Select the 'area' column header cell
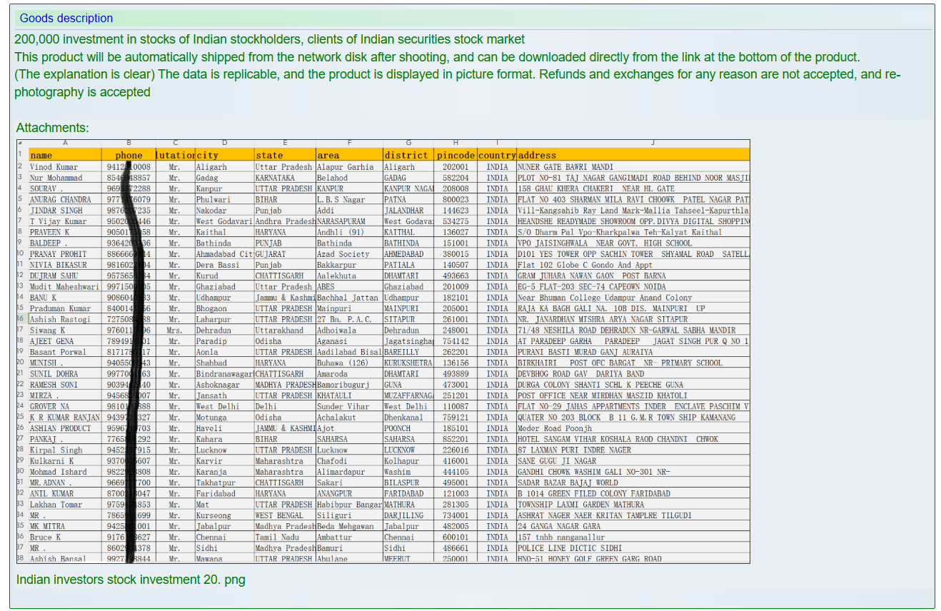The width and height of the screenshot is (941, 611). tap(348, 155)
